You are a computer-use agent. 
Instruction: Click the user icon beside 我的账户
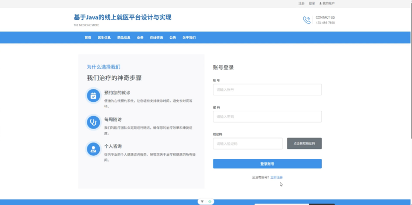pyautogui.click(x=320, y=3)
